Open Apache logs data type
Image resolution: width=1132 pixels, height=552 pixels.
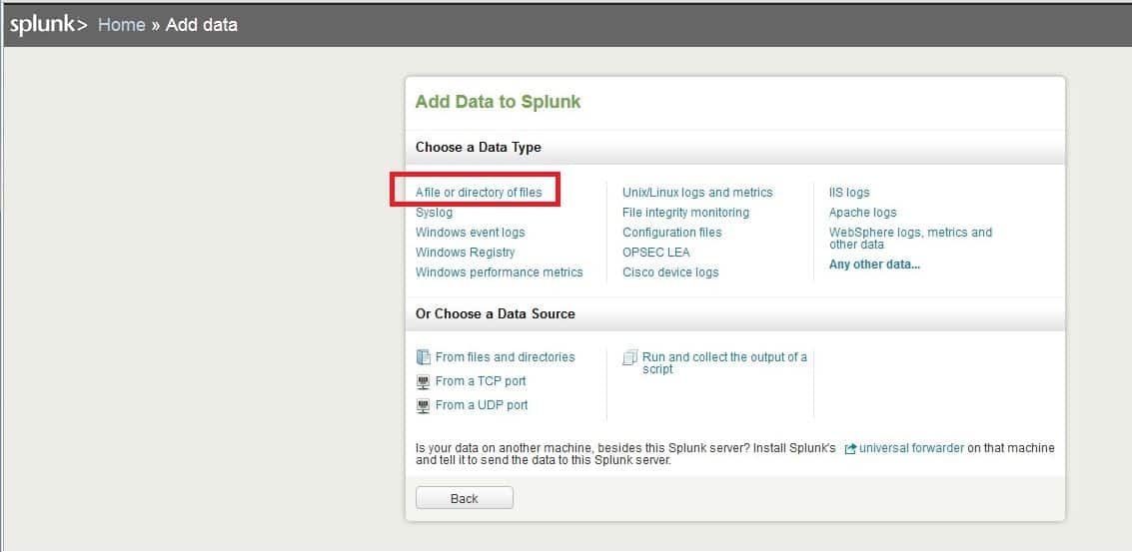862,213
